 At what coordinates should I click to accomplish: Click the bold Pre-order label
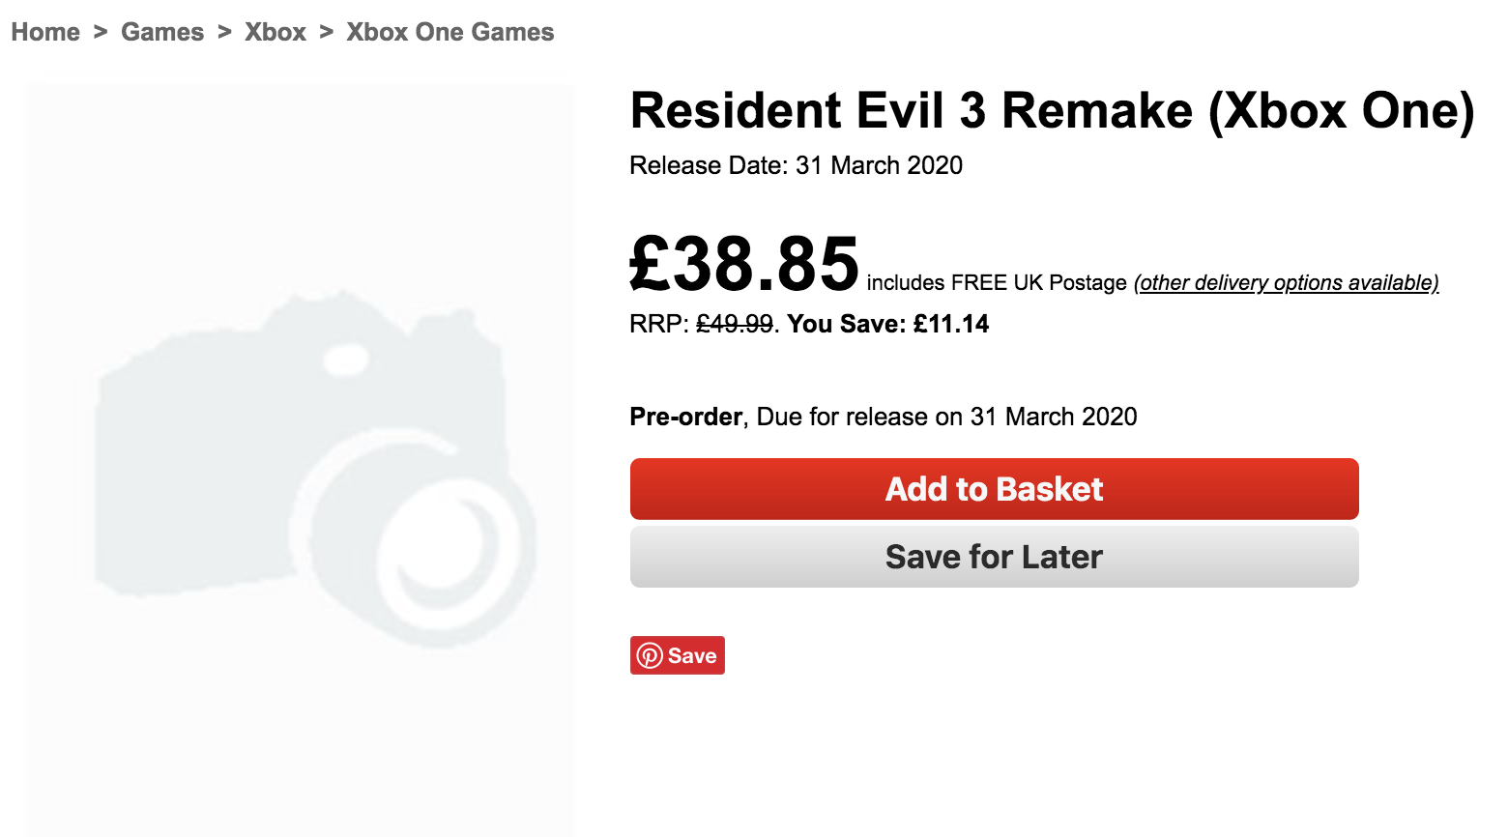point(685,417)
